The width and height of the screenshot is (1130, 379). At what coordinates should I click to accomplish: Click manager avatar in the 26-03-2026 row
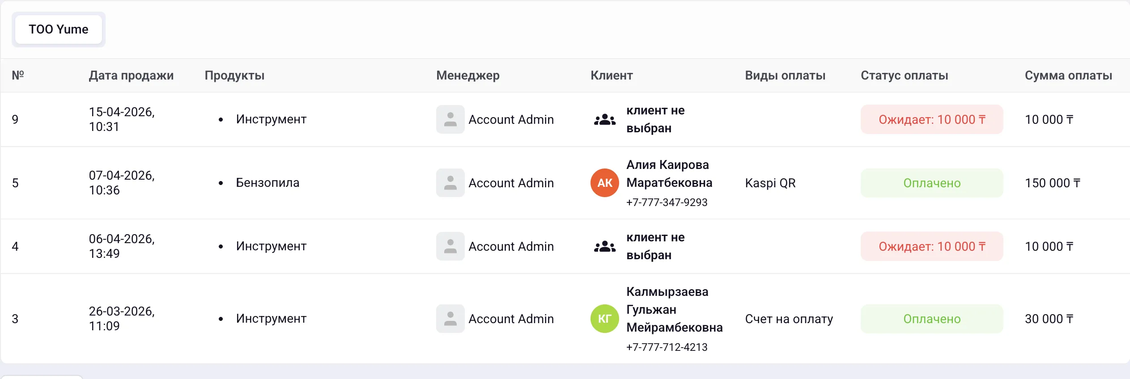[450, 319]
